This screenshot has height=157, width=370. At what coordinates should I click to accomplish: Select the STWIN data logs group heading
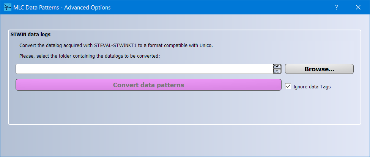[30, 35]
